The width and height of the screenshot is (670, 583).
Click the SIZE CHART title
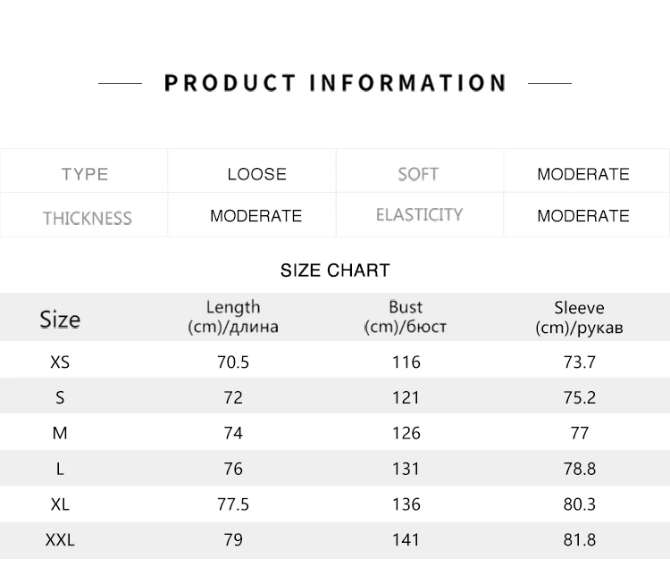pyautogui.click(x=335, y=271)
